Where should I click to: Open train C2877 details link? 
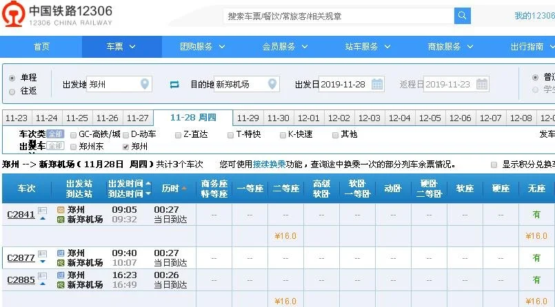coord(21,258)
